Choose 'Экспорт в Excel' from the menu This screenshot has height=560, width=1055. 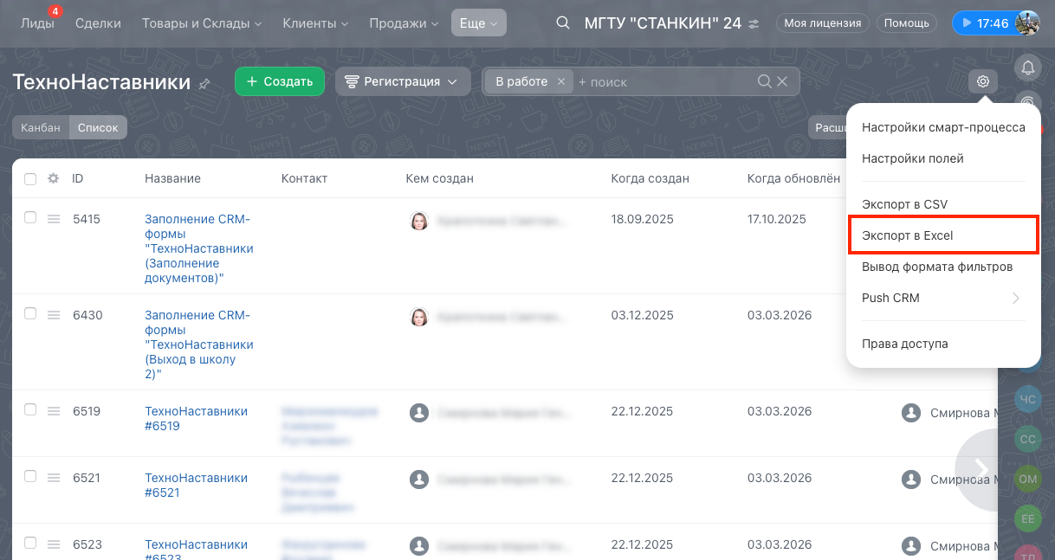click(x=943, y=235)
